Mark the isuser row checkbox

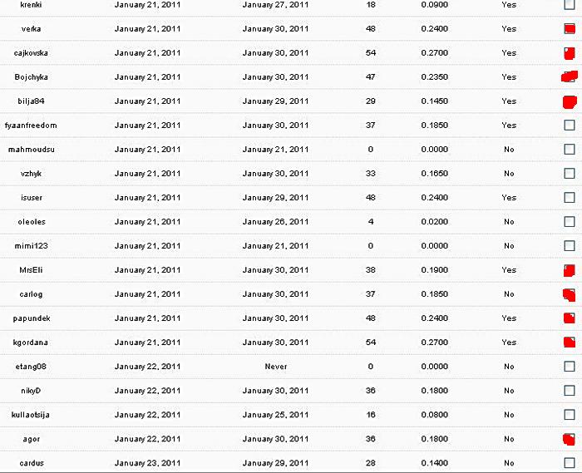pos(569,197)
